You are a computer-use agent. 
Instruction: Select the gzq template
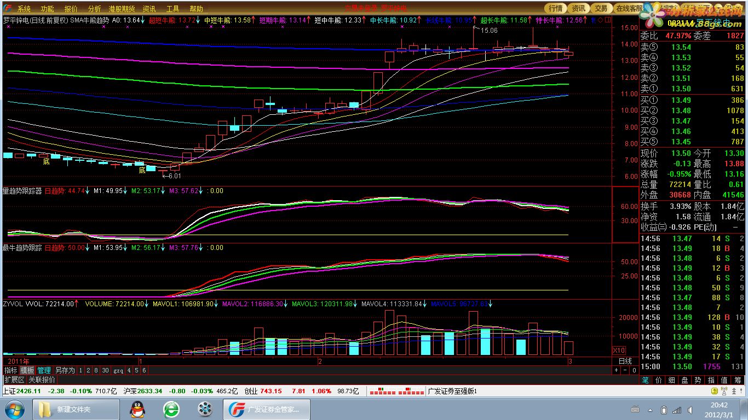(x=118, y=370)
